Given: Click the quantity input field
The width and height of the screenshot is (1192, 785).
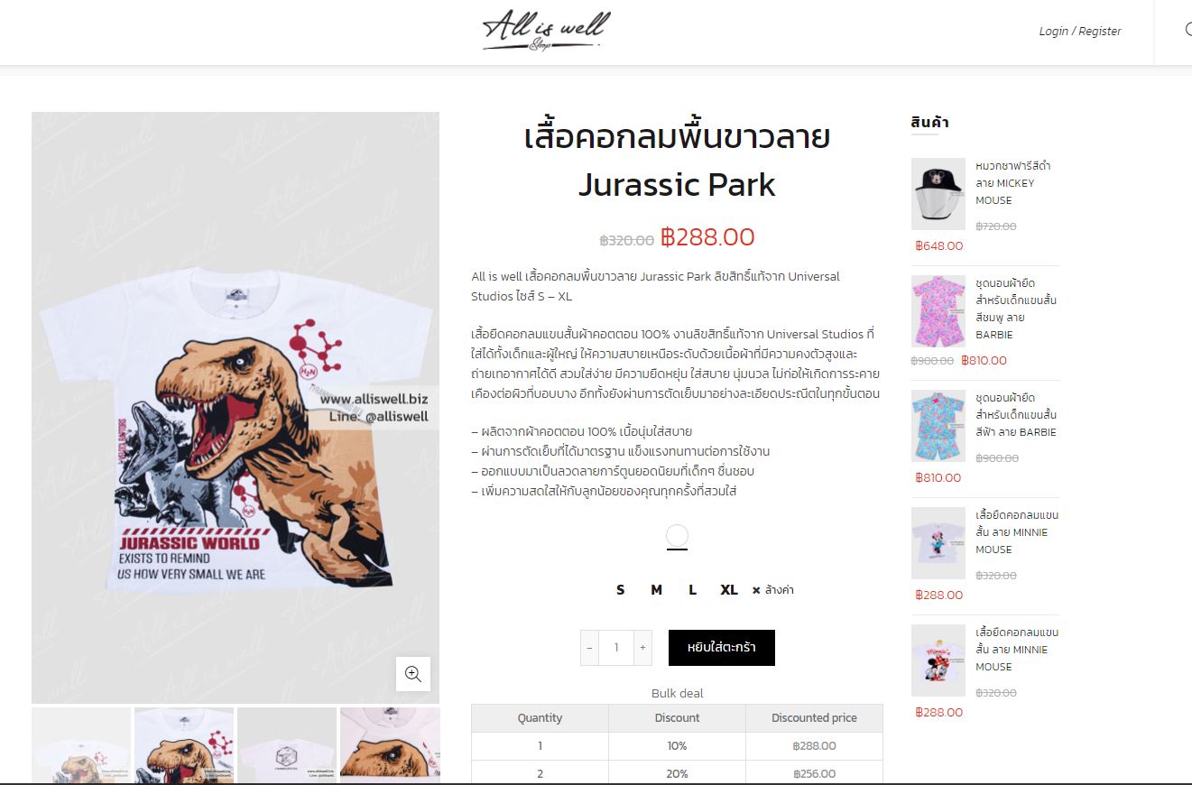Looking at the screenshot, I should pyautogui.click(x=616, y=648).
